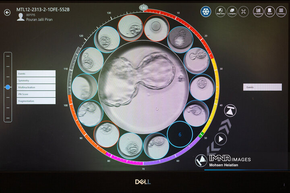Toggle full-screen view icon
Screen dimensions: 290x193
tap(244, 12)
